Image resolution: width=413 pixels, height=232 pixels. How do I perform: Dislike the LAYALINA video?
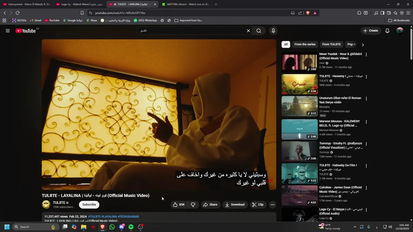point(193,205)
